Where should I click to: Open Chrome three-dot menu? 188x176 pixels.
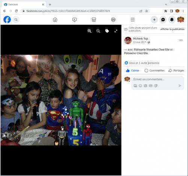pyautogui.click(x=183, y=11)
